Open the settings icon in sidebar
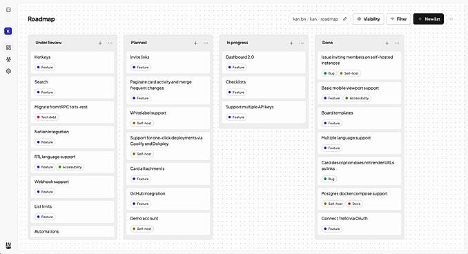Screen dimensions: 468x254 pyautogui.click(x=9, y=71)
